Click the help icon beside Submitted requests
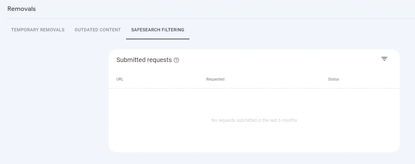The width and height of the screenshot is (415, 164). click(176, 60)
